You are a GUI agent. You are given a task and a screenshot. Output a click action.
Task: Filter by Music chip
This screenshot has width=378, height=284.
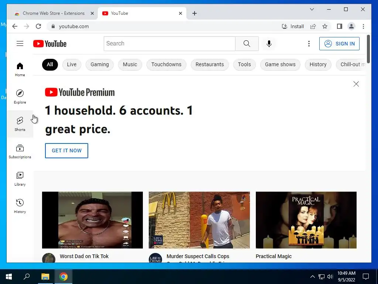click(x=130, y=64)
